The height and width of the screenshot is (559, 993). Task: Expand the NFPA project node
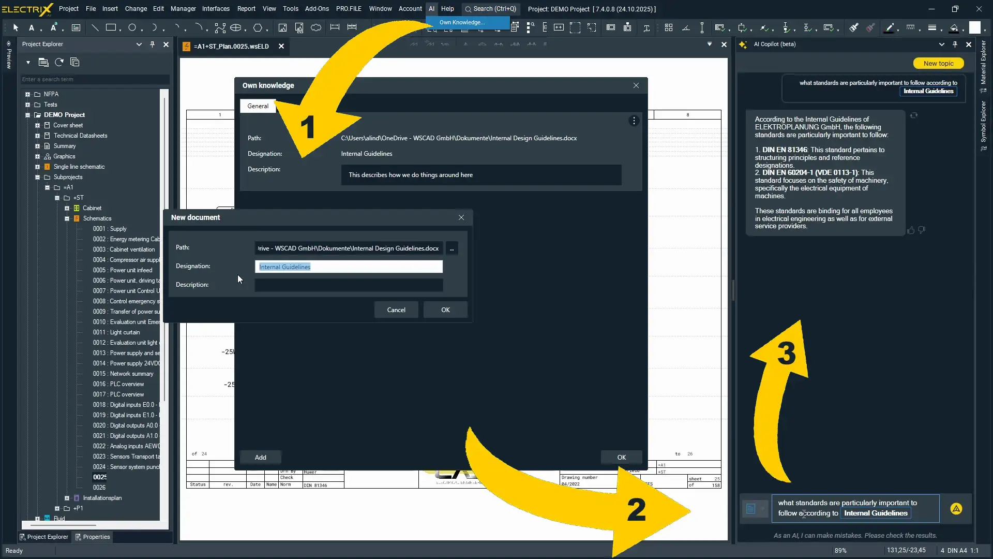click(x=27, y=94)
